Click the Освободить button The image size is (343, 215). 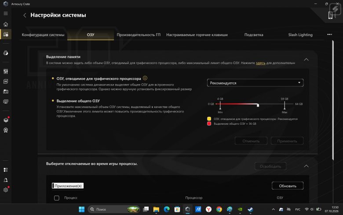coord(270,167)
